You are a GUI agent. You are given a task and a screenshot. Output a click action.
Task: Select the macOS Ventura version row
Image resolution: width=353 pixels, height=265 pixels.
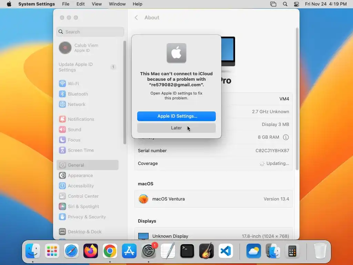[x=213, y=199]
